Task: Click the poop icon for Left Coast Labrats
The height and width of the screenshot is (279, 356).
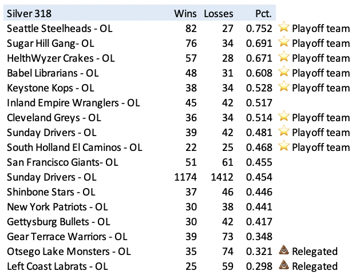Action: (284, 266)
